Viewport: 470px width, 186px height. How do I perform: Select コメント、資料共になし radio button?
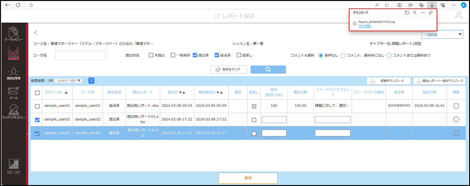click(x=343, y=56)
